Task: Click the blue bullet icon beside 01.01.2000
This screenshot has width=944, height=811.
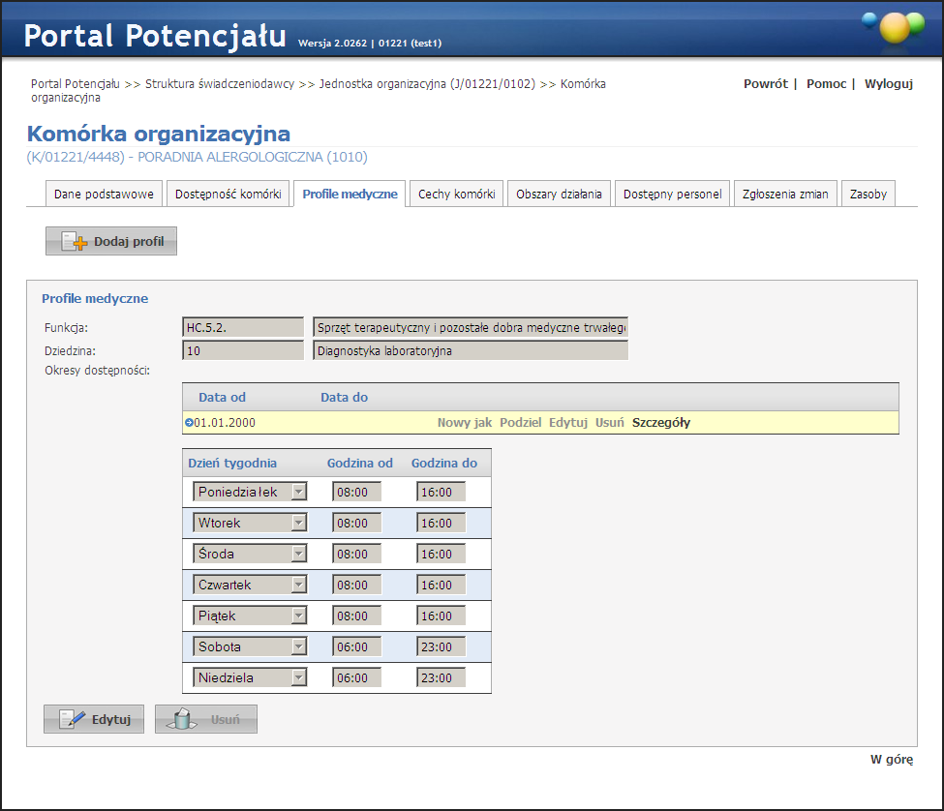Action: pyautogui.click(x=189, y=422)
